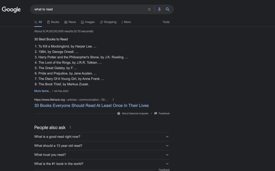
Task: Open the Tools button
Action: click(166, 22)
